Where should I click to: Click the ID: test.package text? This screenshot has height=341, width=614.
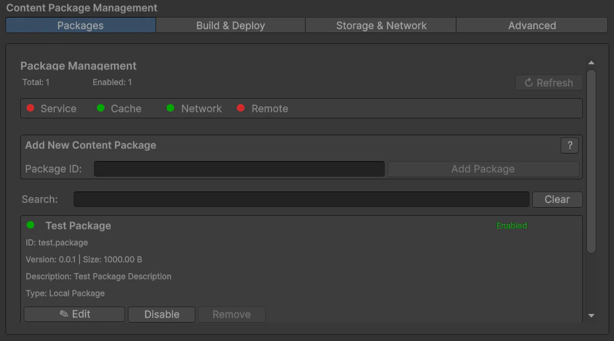pos(57,243)
